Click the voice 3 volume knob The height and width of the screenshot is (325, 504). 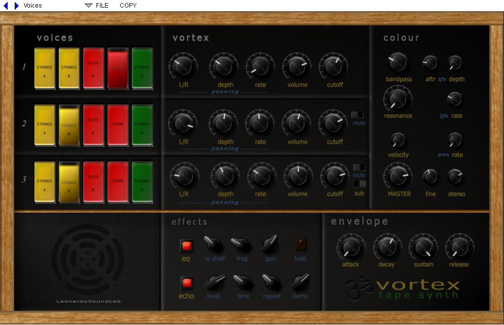pos(298,177)
